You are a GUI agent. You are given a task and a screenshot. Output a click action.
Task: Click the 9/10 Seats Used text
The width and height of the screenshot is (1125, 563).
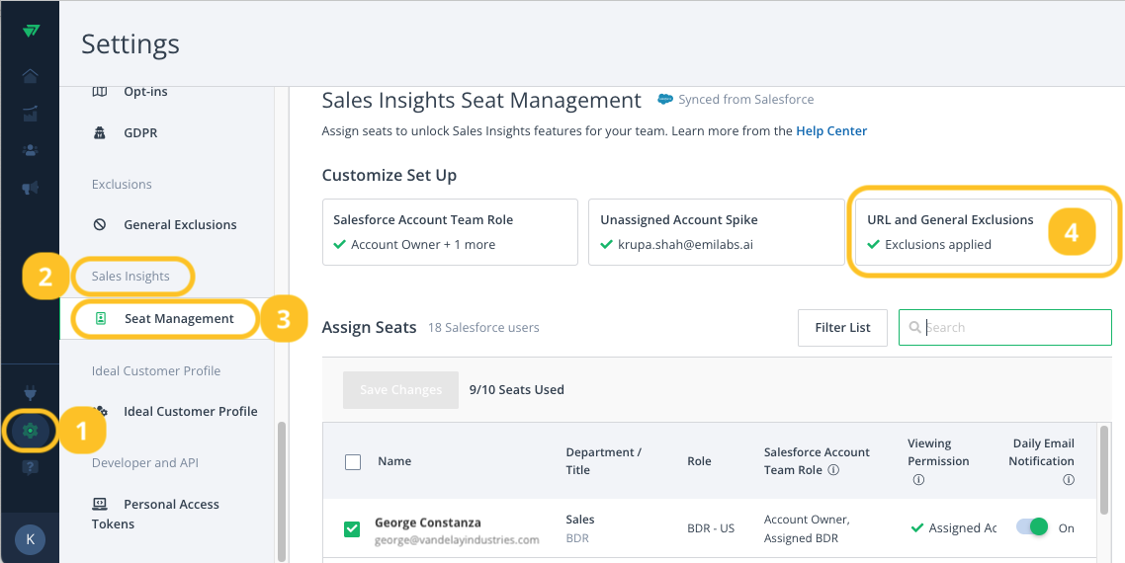517,390
